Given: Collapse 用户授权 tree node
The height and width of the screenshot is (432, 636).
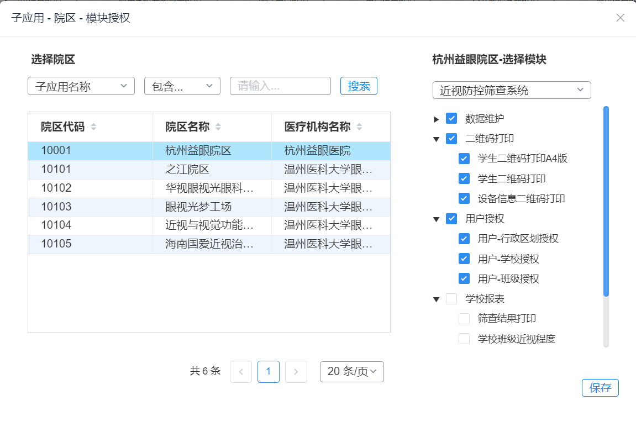Looking at the screenshot, I should coord(437,219).
